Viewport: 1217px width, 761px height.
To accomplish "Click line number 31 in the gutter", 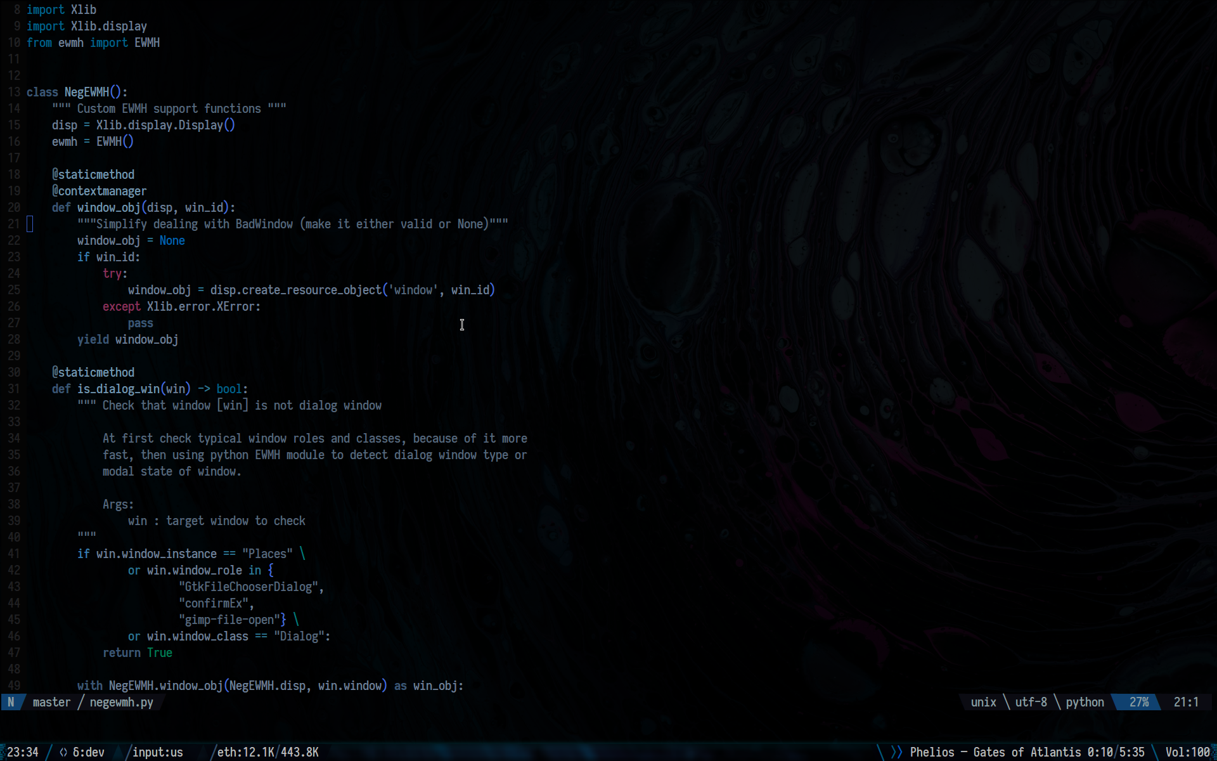I will click(x=14, y=389).
